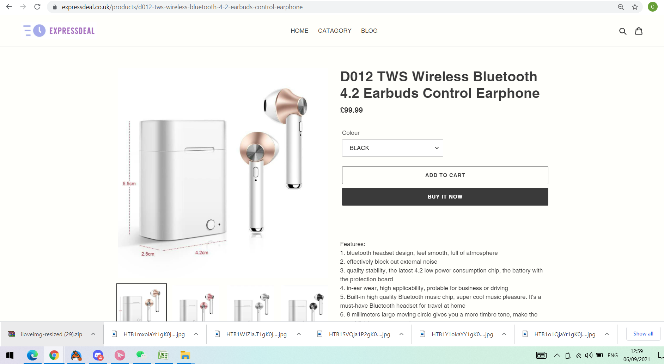Reload the page with the refresh icon
The image size is (664, 364).
(37, 7)
